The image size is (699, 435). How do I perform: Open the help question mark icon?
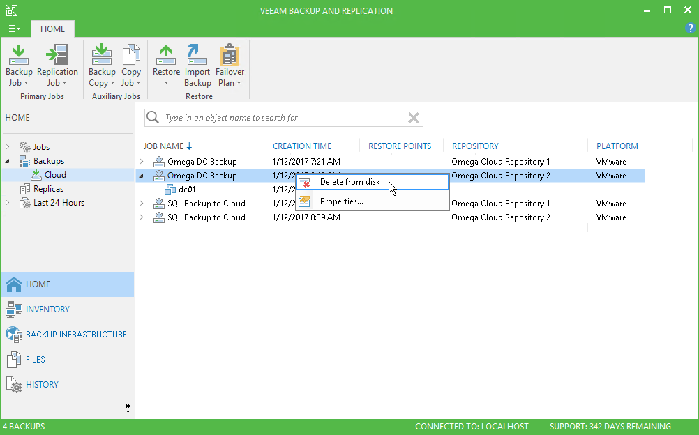point(690,29)
